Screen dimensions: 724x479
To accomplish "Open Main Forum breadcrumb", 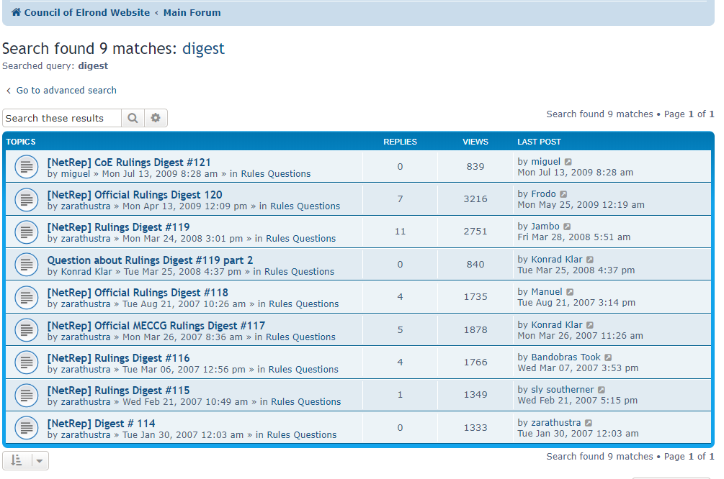I will [x=192, y=13].
